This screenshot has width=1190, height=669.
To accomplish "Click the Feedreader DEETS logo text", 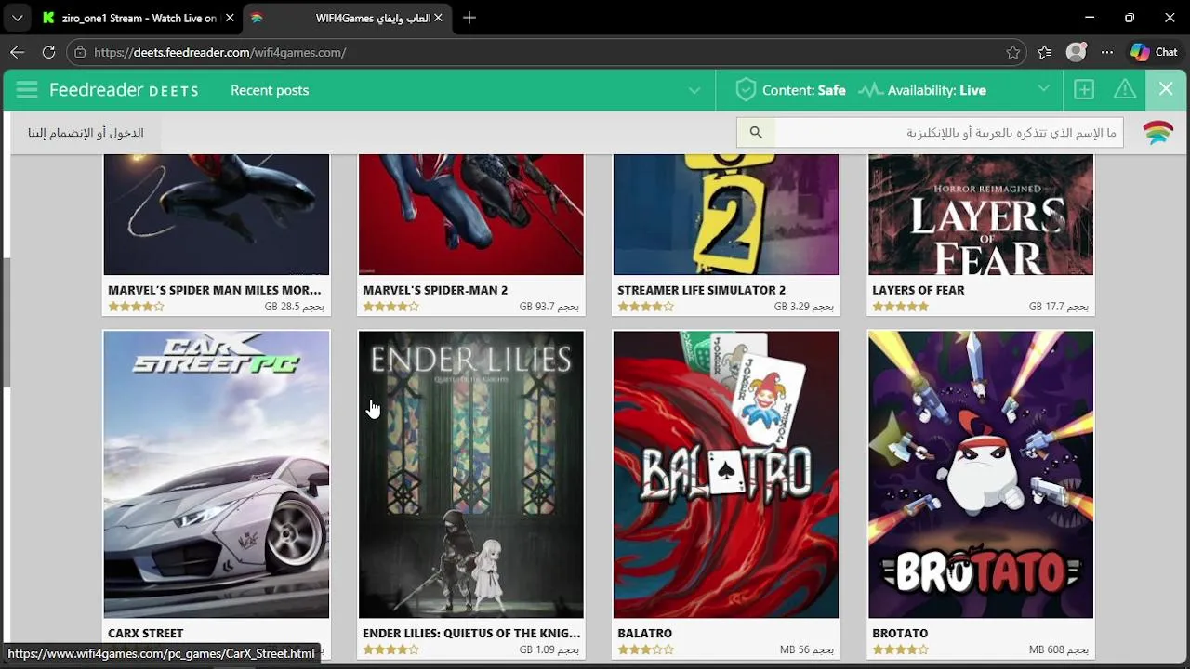I will (124, 90).
